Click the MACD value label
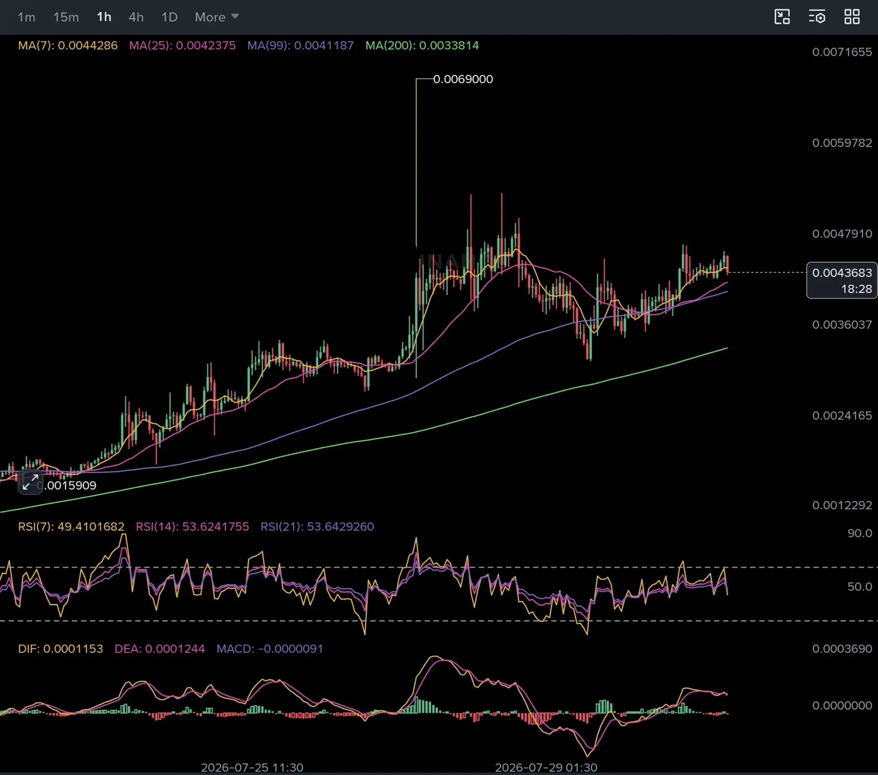The width and height of the screenshot is (878, 775). coord(270,648)
